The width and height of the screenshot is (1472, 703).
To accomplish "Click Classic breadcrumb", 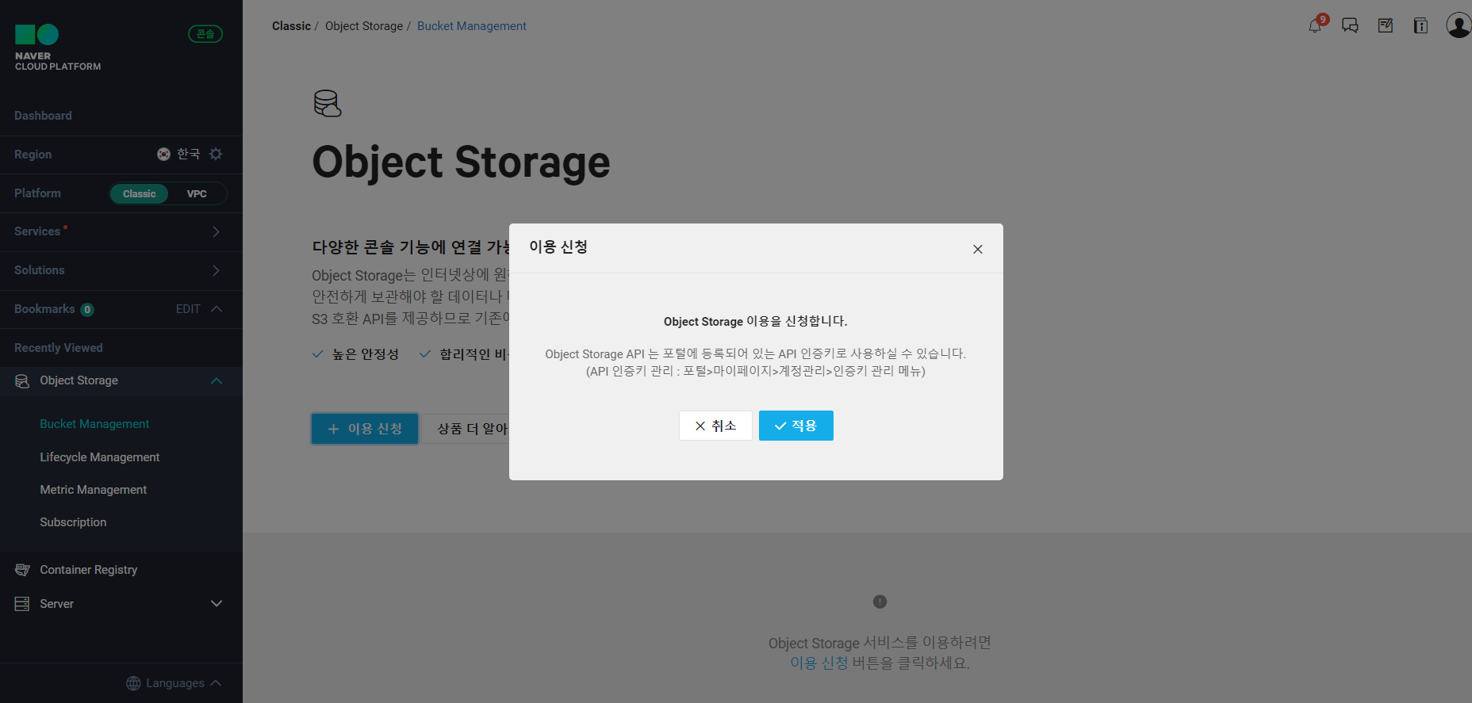I will (x=291, y=26).
